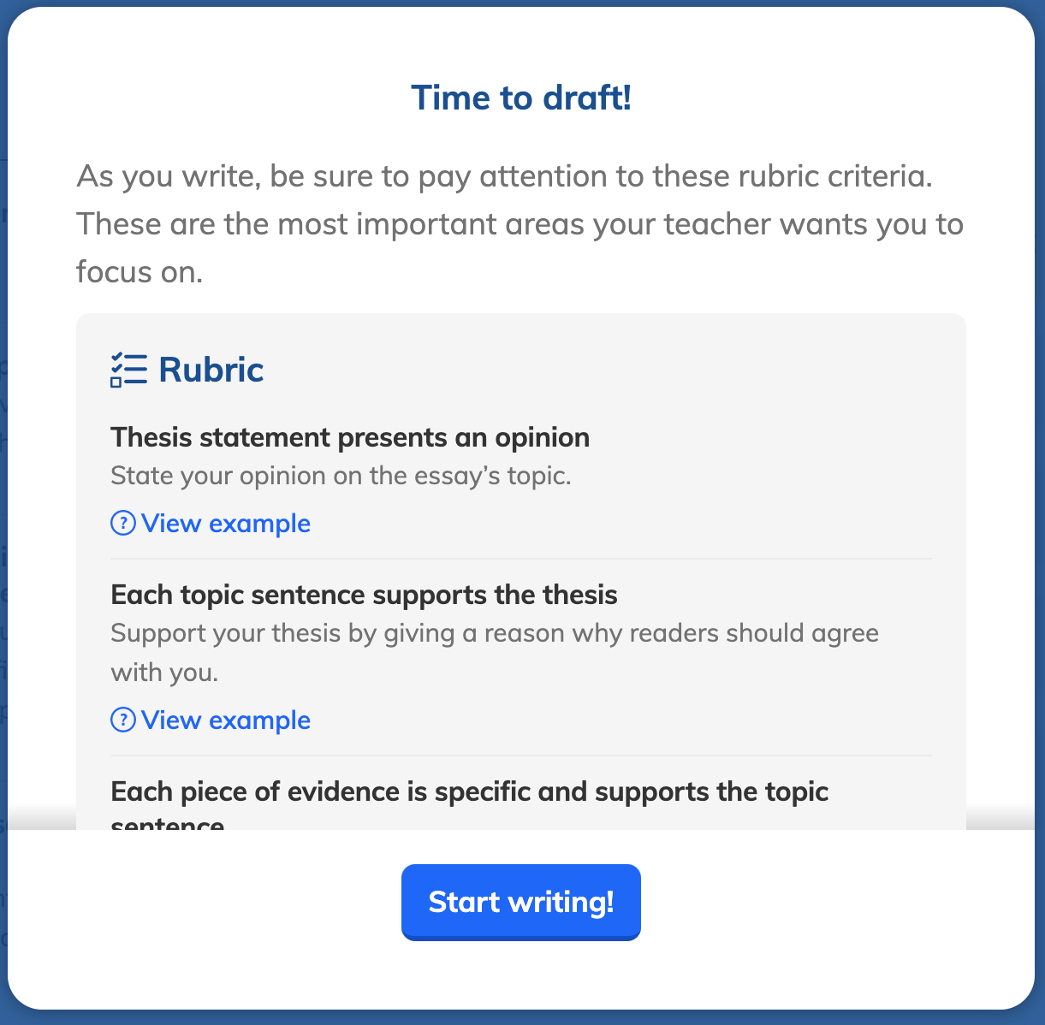The height and width of the screenshot is (1025, 1045).
Task: Select Each topic sentence supports the thesis heading
Action: point(365,595)
